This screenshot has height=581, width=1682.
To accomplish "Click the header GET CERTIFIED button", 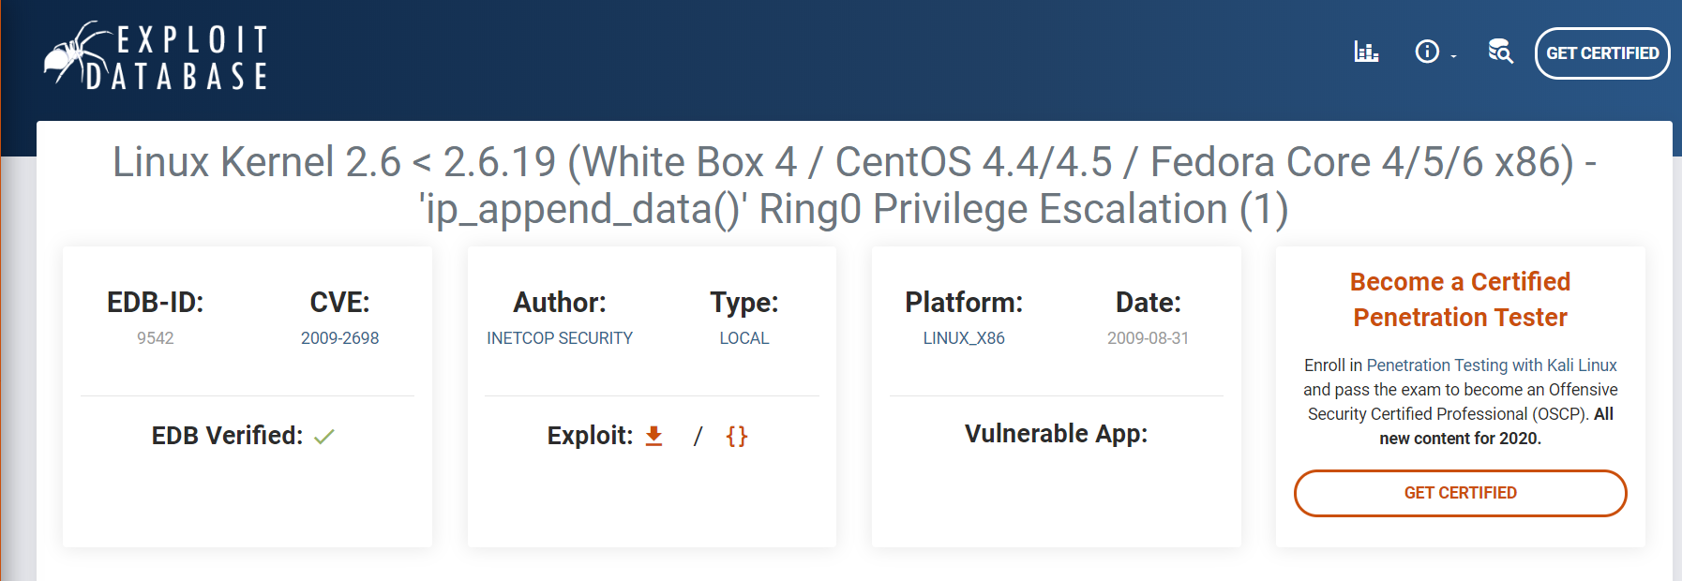I will 1602,53.
